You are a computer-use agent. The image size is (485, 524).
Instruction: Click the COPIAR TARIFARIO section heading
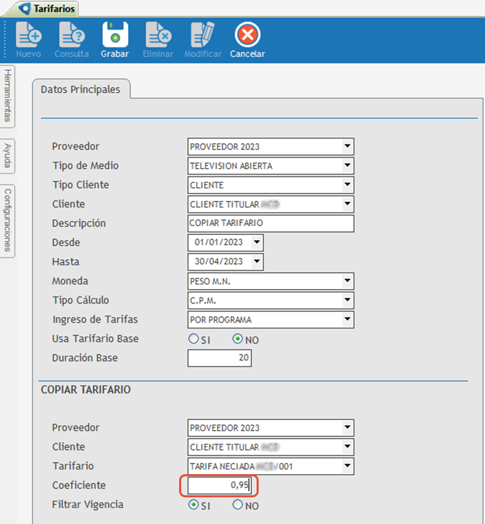coord(86,390)
